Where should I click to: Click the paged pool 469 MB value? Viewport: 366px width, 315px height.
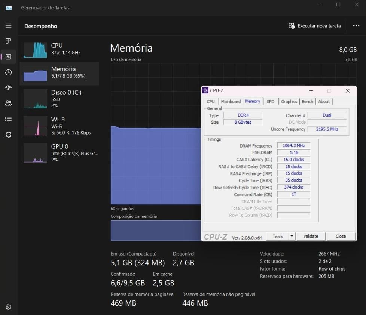pyautogui.click(x=123, y=303)
